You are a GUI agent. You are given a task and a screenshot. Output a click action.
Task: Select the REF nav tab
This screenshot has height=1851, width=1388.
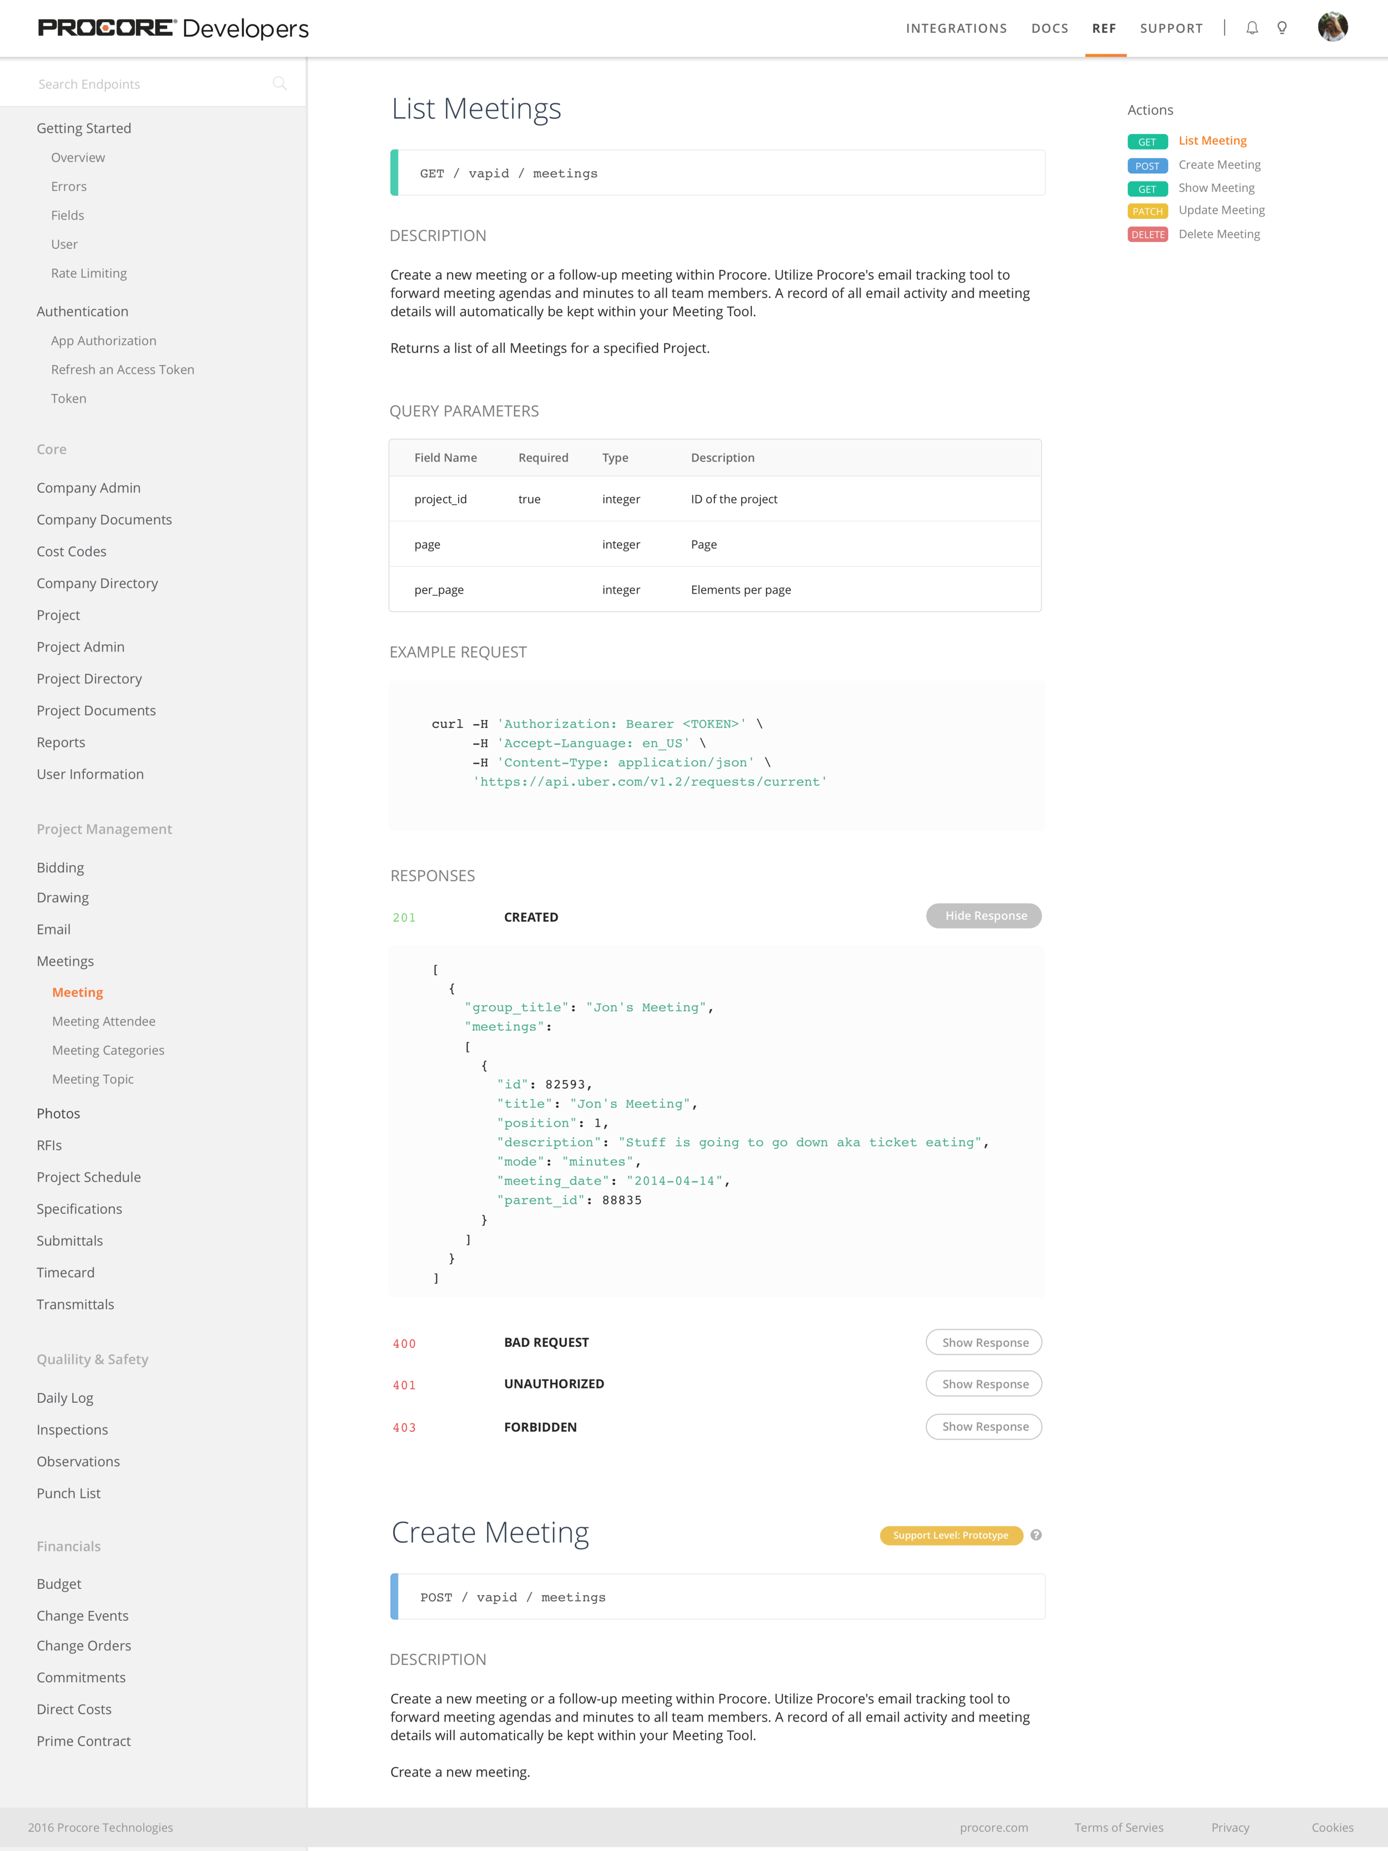pyautogui.click(x=1104, y=28)
